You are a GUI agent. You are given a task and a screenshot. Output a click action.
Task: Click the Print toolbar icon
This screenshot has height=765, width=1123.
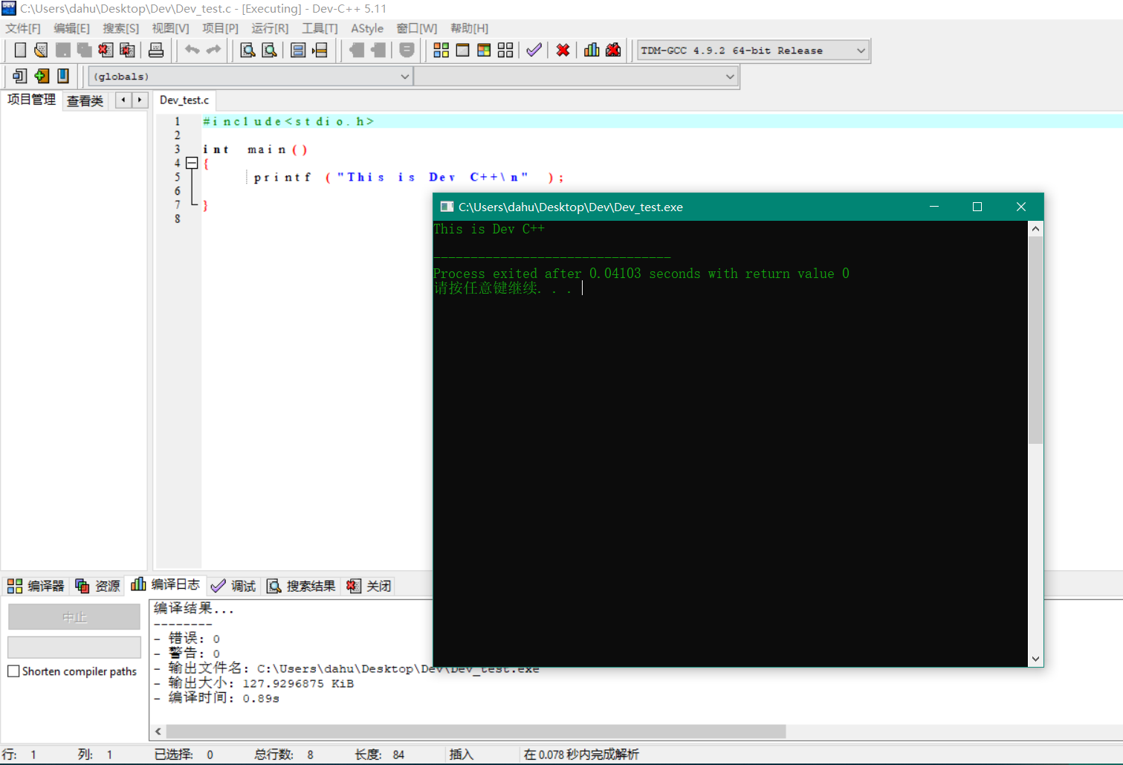pos(156,50)
